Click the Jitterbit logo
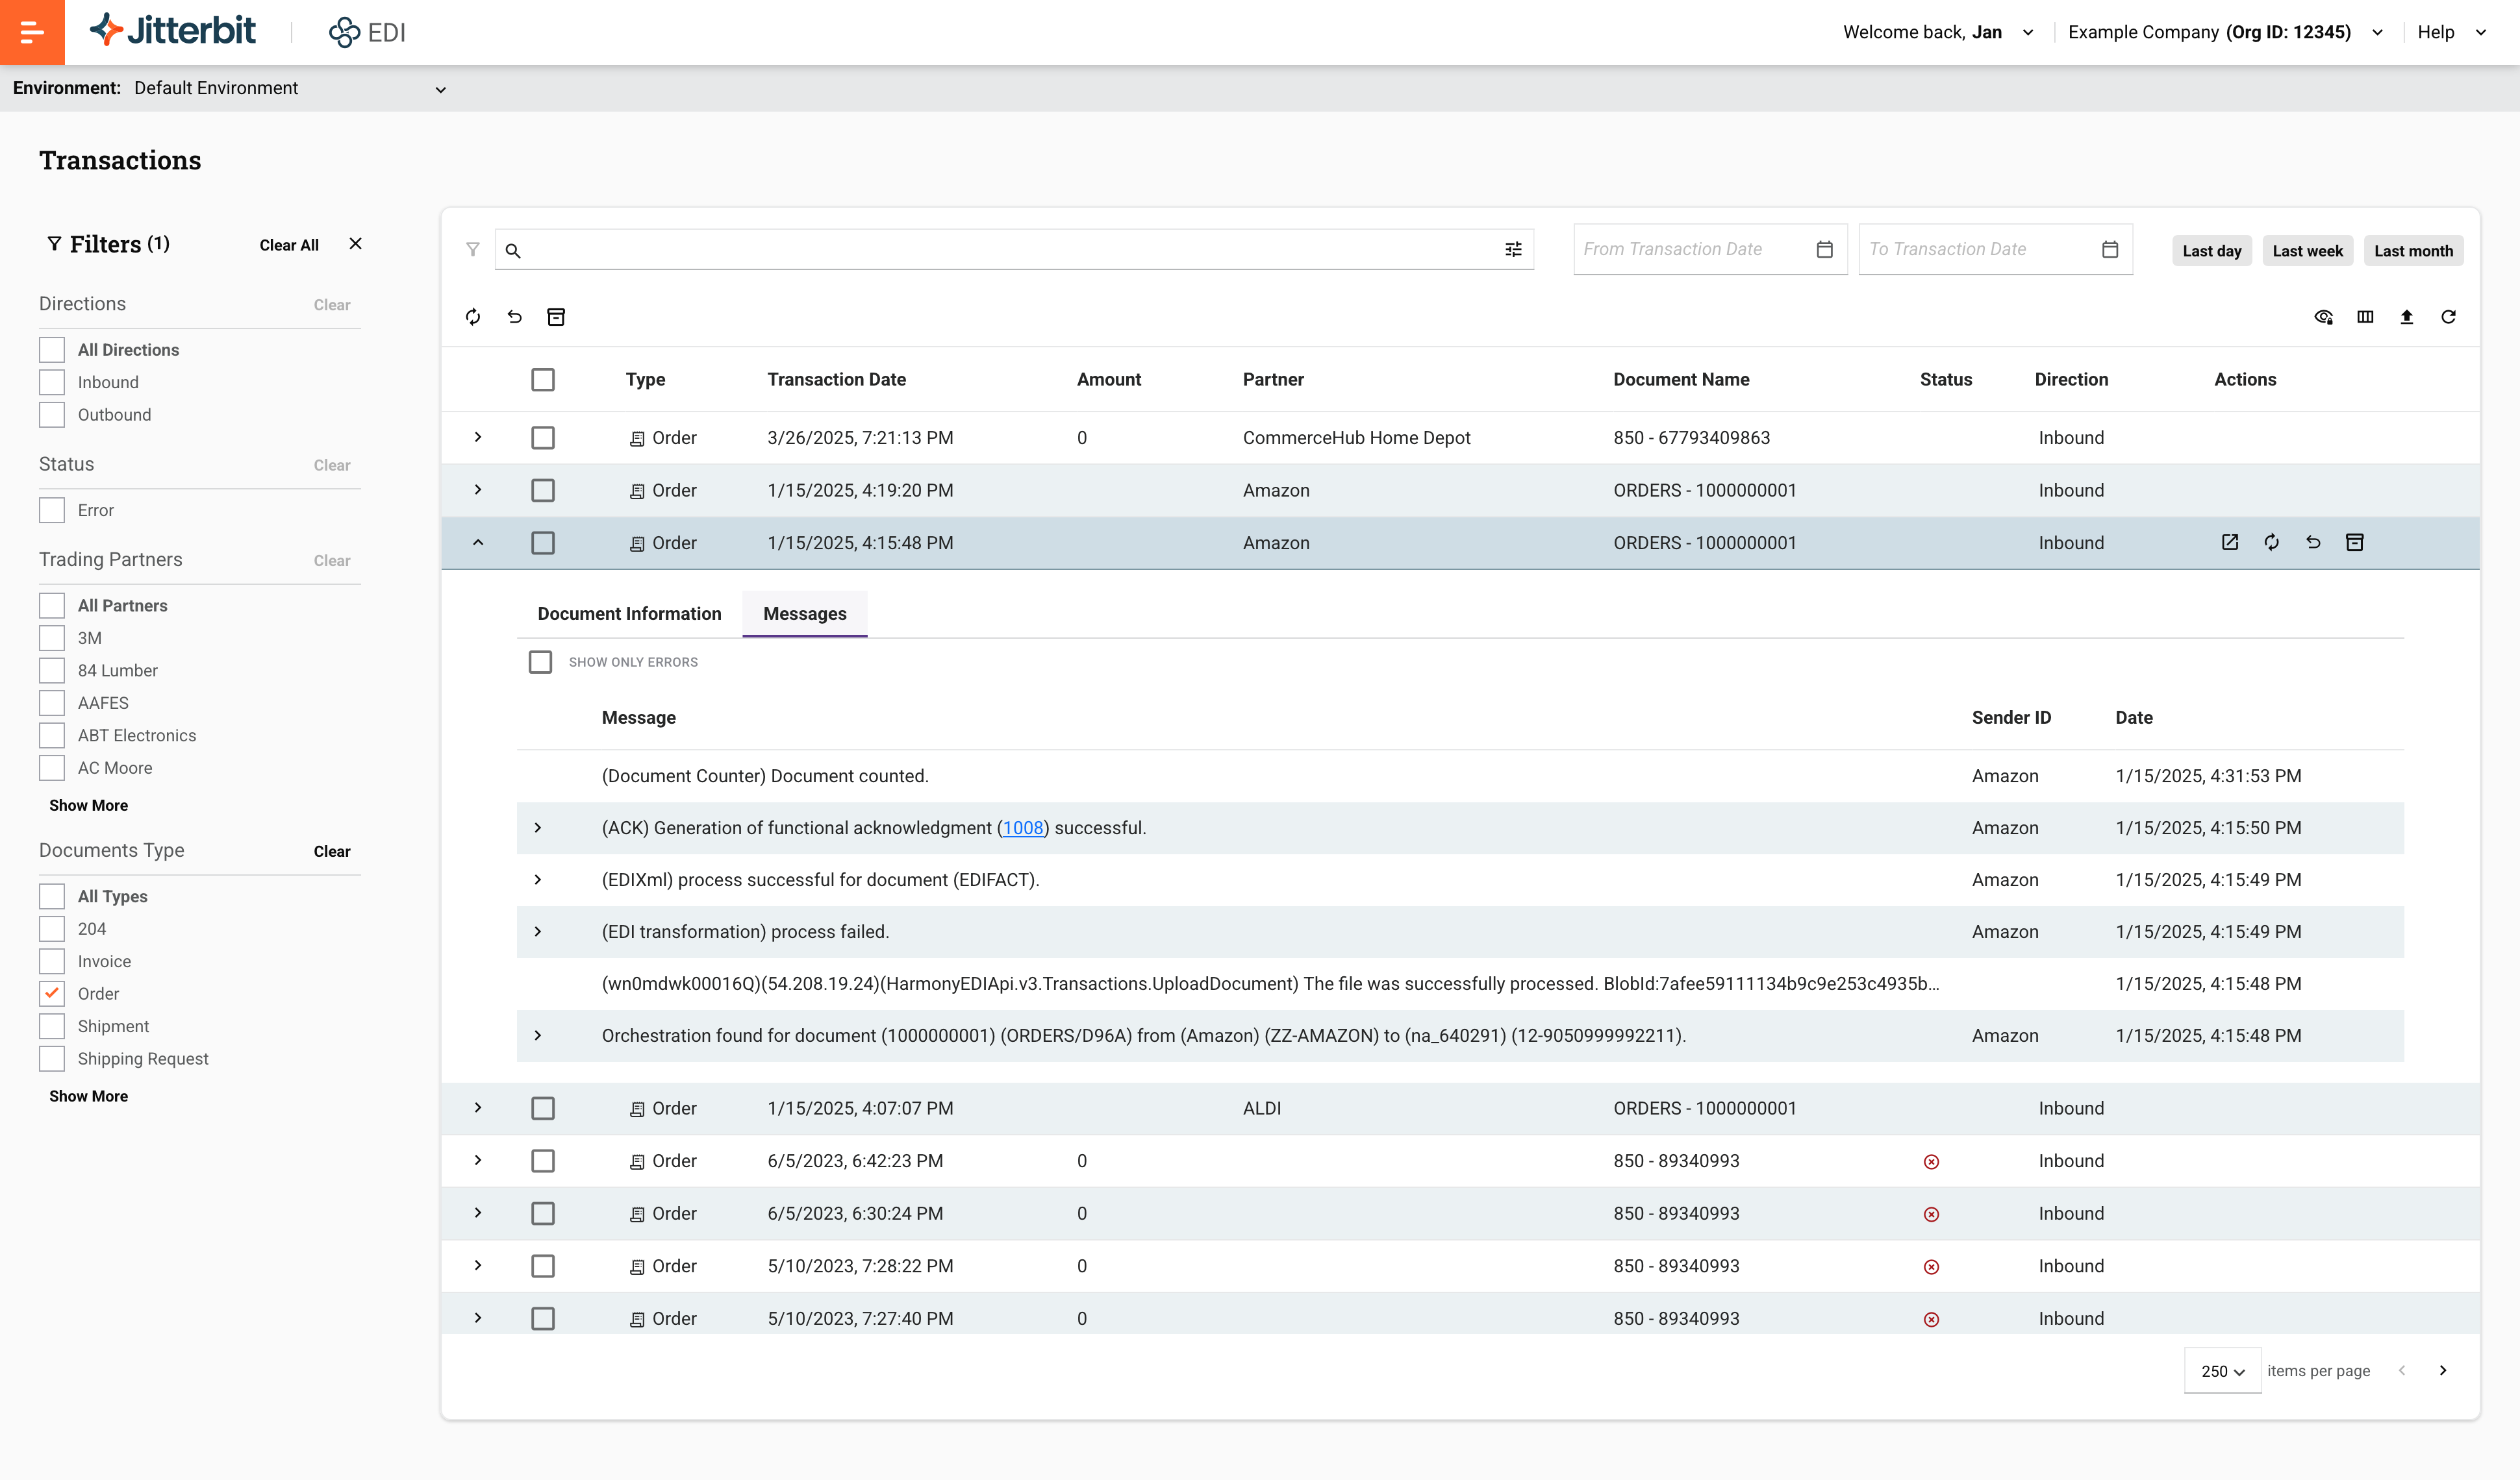 173,31
